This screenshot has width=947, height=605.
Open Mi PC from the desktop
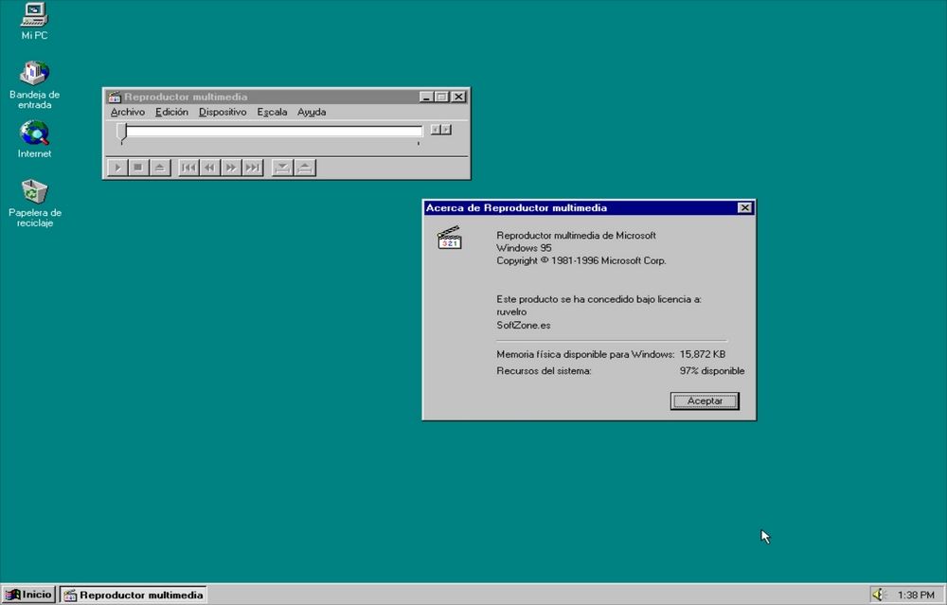pyautogui.click(x=33, y=21)
